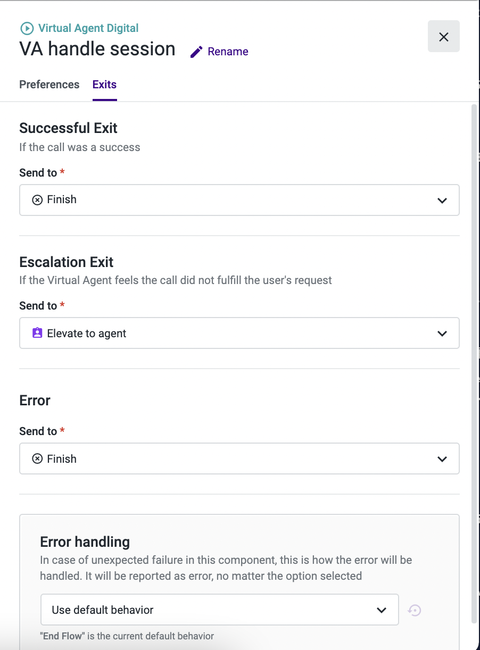Expand Escalation Exit dropdown chevron

pos(442,334)
